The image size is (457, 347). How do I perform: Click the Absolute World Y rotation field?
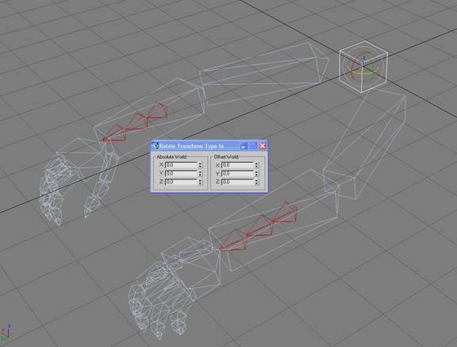[x=181, y=173]
